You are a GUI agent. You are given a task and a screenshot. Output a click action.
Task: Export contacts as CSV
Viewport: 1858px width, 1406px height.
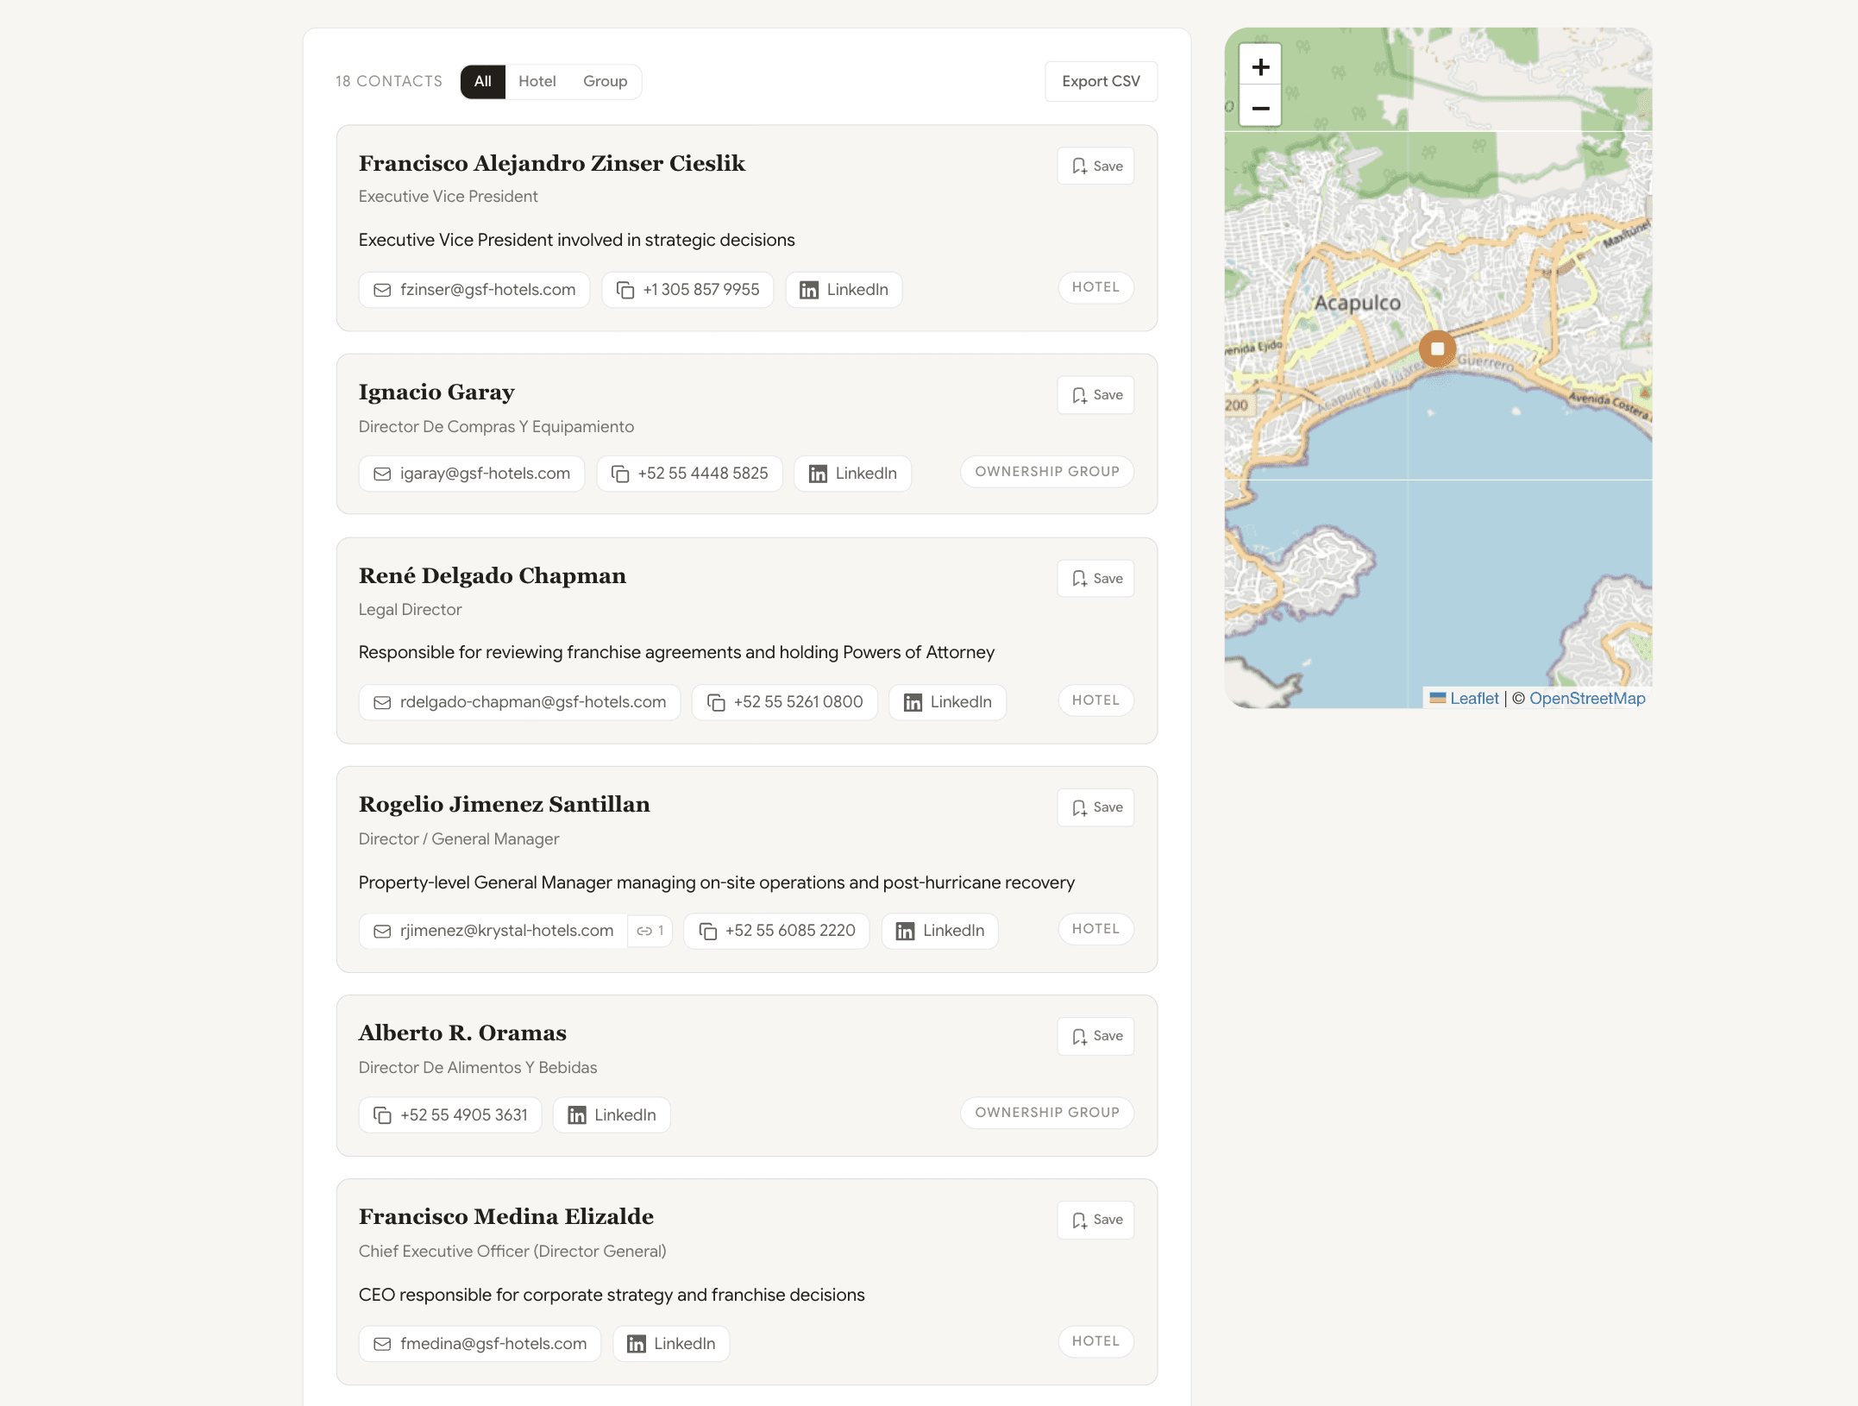click(1101, 81)
